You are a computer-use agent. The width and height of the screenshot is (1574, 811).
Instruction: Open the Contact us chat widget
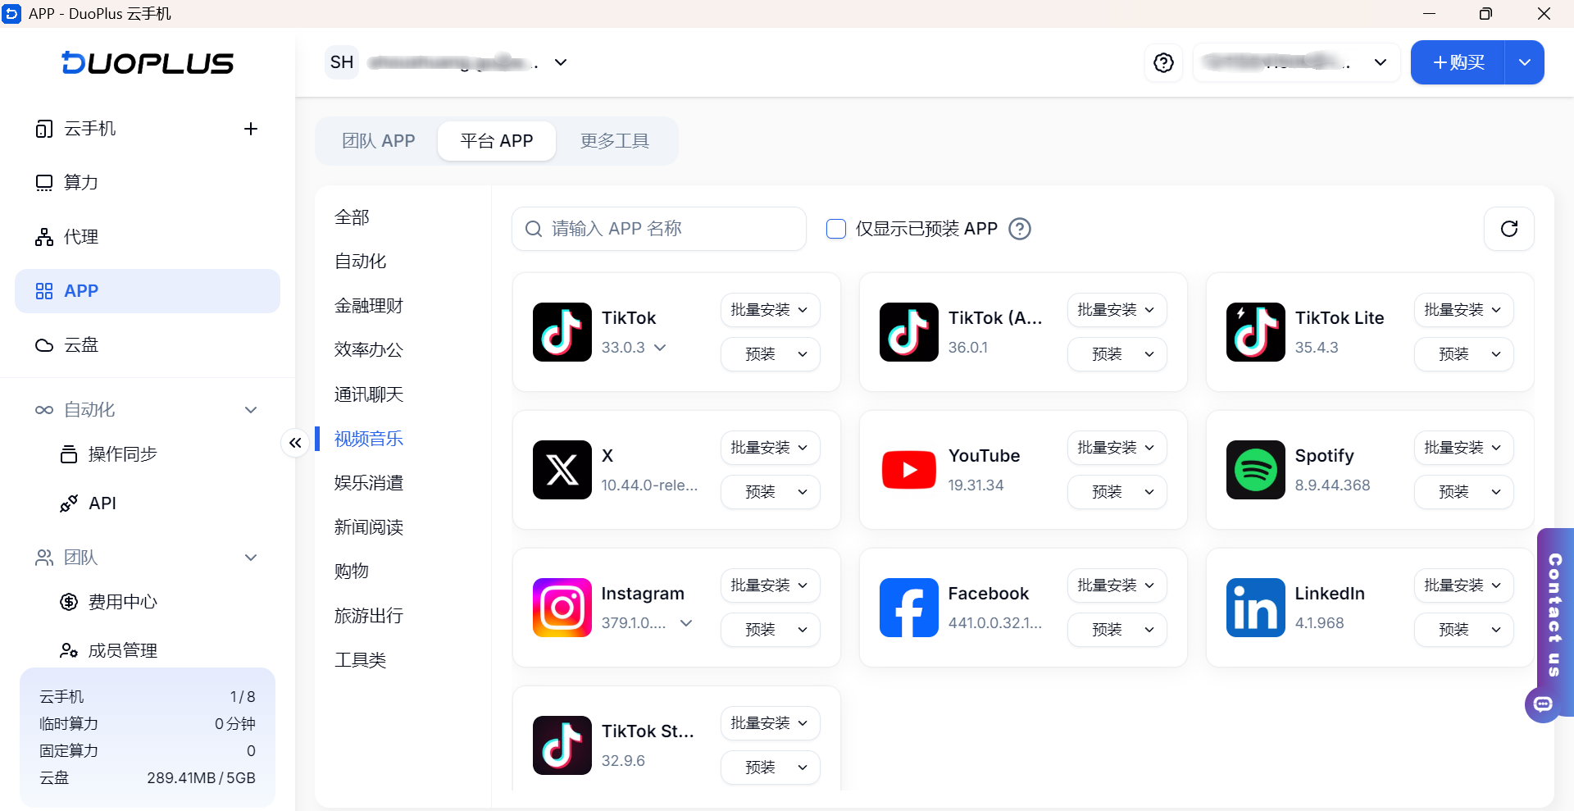(x=1552, y=623)
